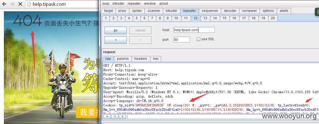Select repeater request tab 3
319x124 pixels.
tap(121, 18)
